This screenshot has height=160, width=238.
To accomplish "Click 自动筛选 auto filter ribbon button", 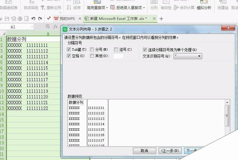I will [31, 5].
